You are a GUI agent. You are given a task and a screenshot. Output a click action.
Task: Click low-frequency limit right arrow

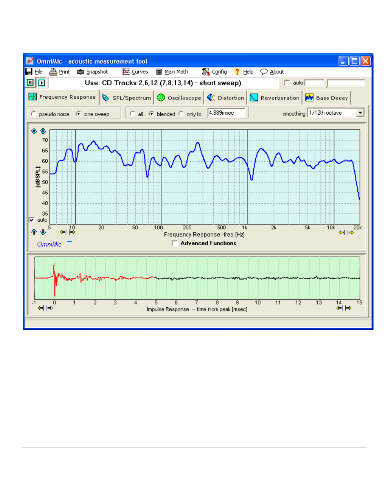point(72,232)
